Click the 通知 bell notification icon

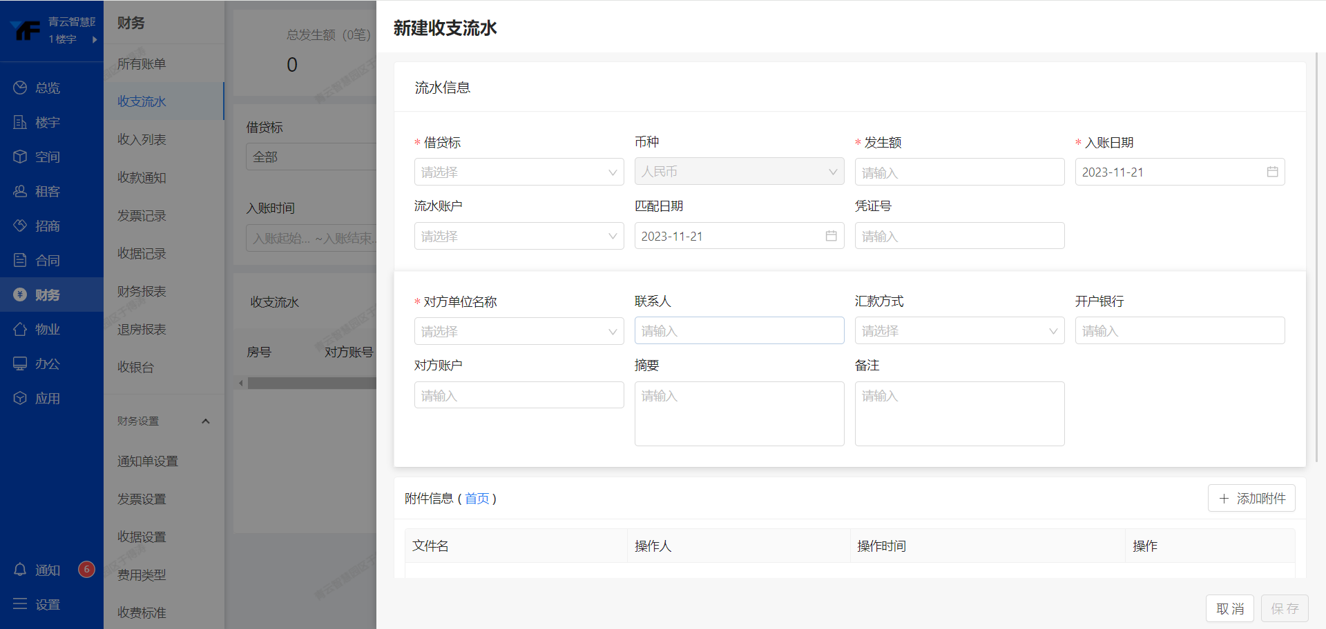click(20, 570)
